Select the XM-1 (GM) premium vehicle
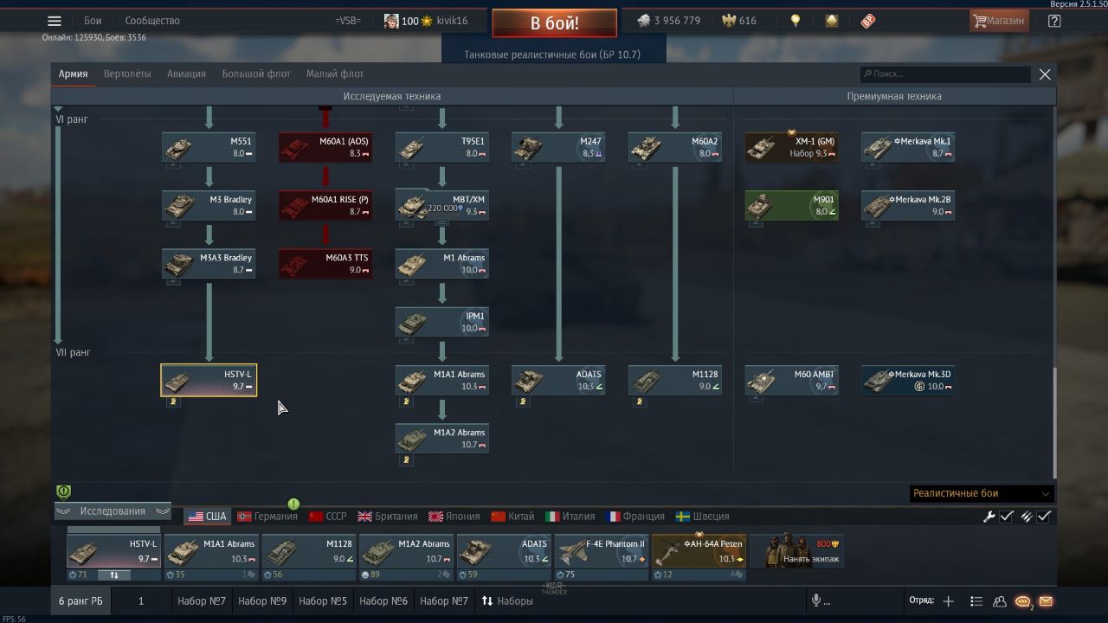This screenshot has width=1108, height=623. 792,147
